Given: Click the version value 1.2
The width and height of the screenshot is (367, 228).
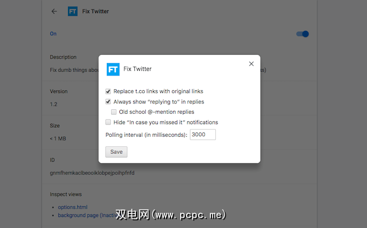Looking at the screenshot, I should pyautogui.click(x=53, y=104).
